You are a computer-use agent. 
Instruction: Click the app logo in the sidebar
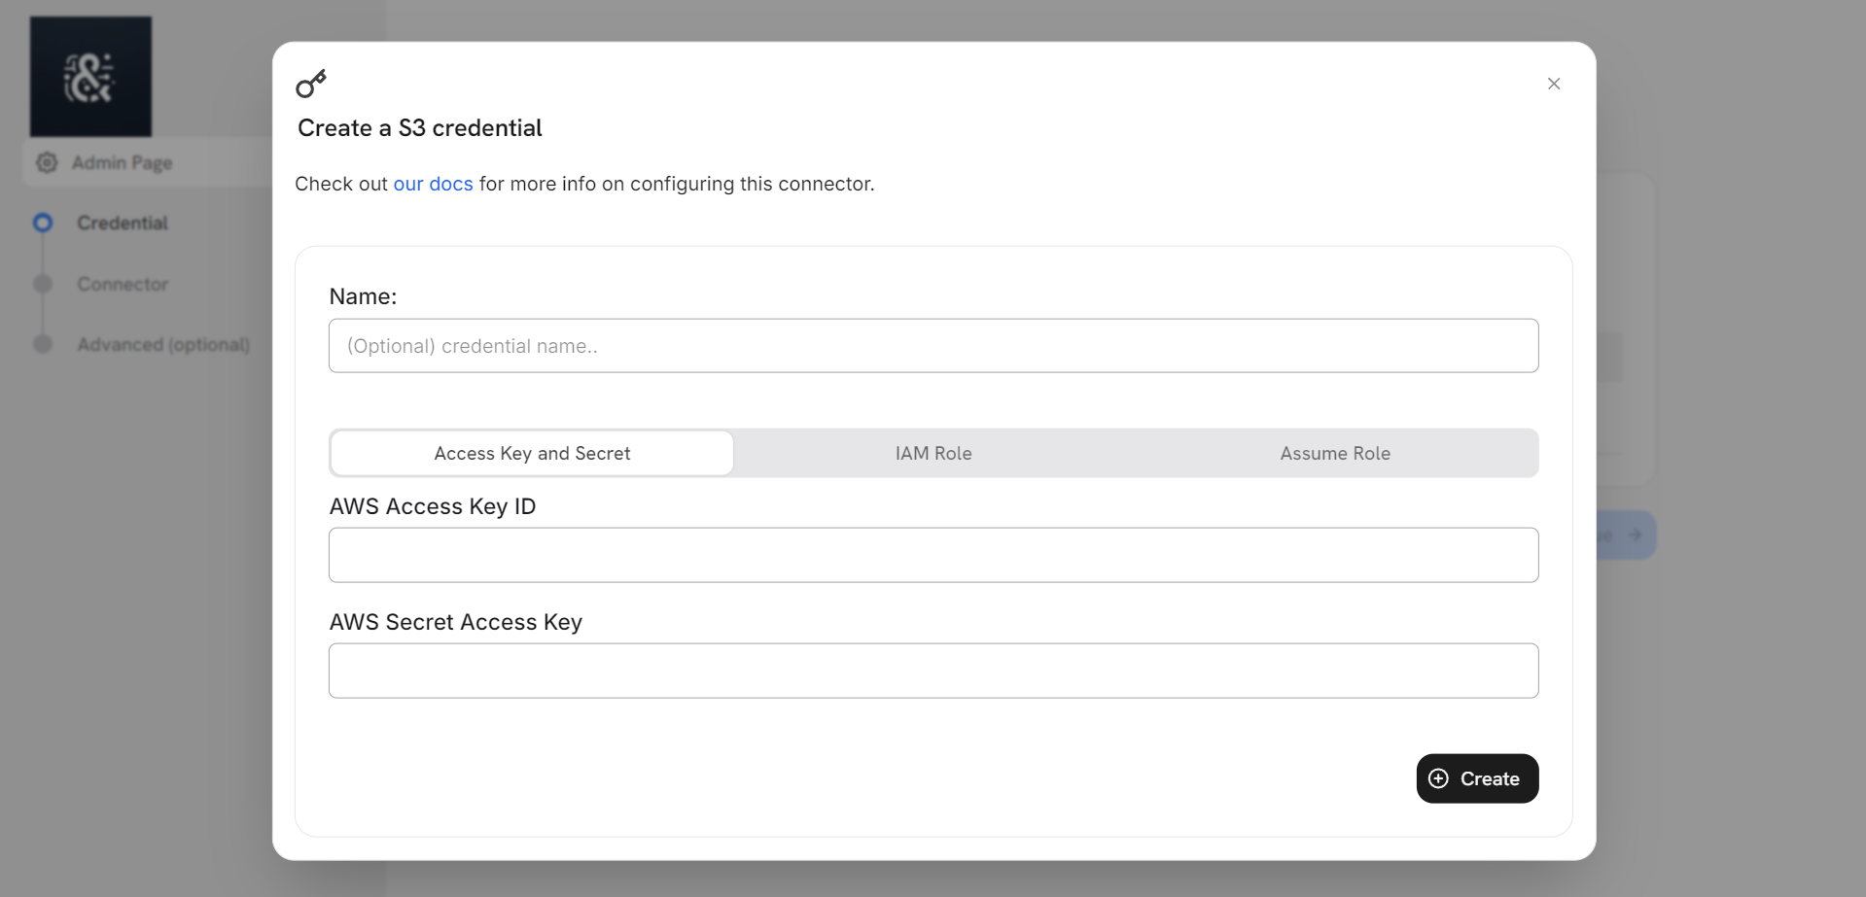[x=90, y=77]
